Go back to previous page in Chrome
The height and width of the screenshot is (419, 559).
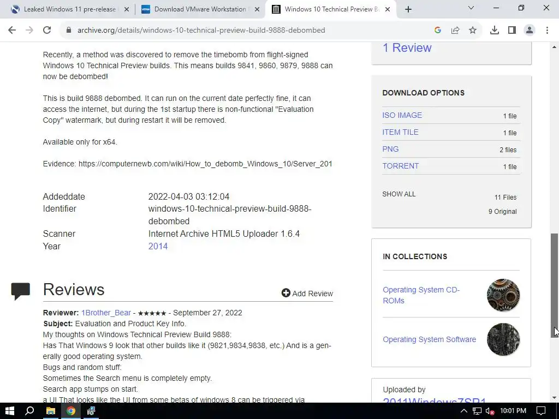point(12,31)
